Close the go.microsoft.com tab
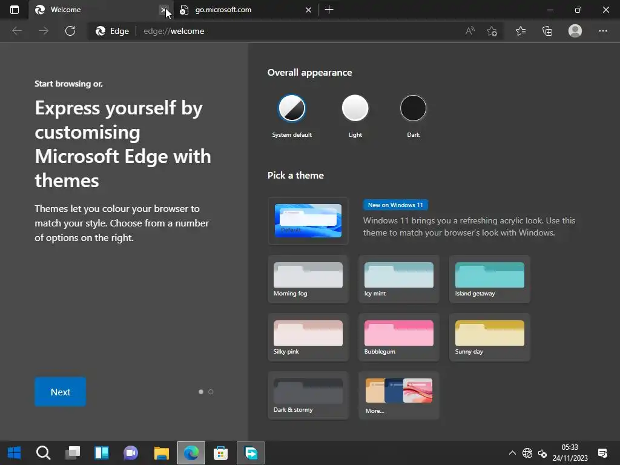Screen dimensions: 620x465 (308, 10)
